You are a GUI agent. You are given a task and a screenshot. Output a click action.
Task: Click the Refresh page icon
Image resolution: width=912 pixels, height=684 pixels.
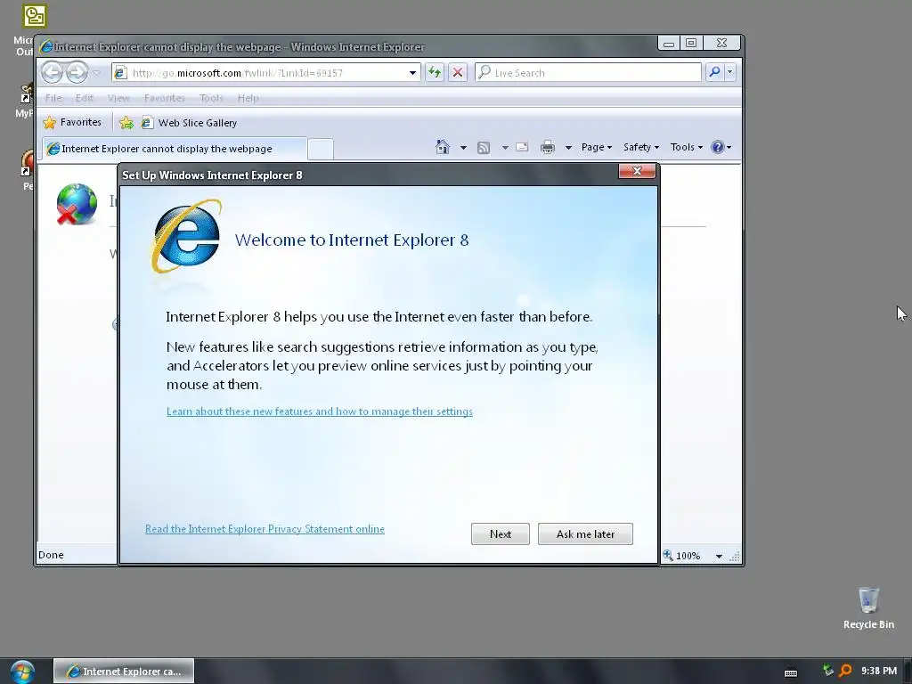pos(435,73)
